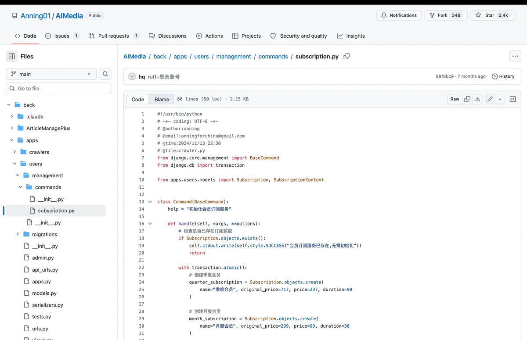Fold the class Command code block
Screen dimensions: 527x340
(150, 202)
